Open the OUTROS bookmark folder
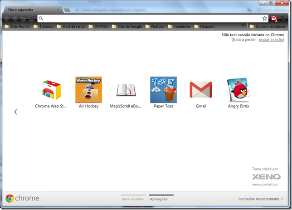The image size is (292, 210). 98,26
